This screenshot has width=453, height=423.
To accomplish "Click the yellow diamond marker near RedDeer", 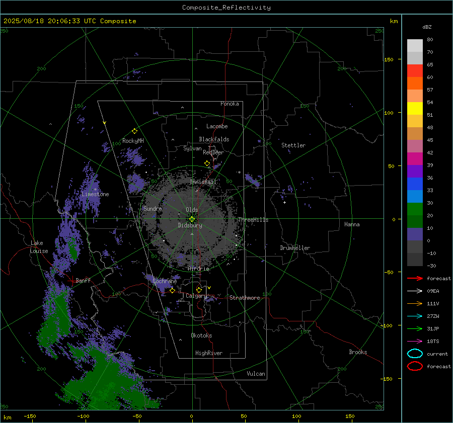I will tap(207, 163).
